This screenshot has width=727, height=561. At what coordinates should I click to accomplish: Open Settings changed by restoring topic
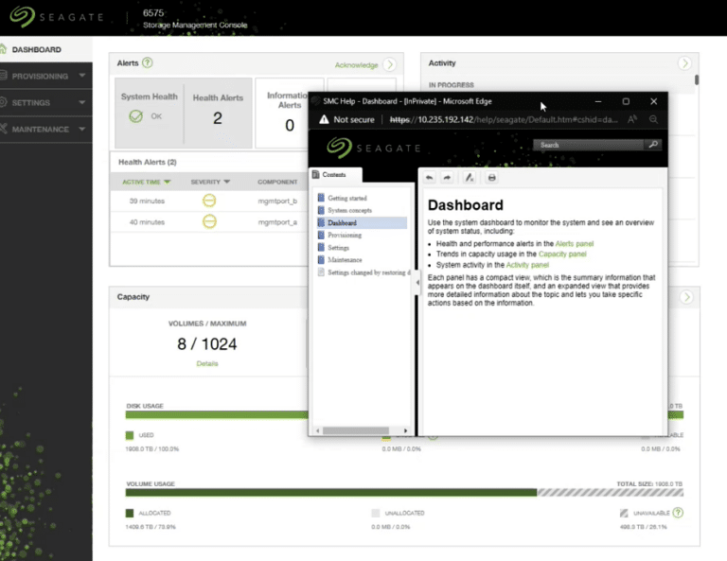click(368, 272)
